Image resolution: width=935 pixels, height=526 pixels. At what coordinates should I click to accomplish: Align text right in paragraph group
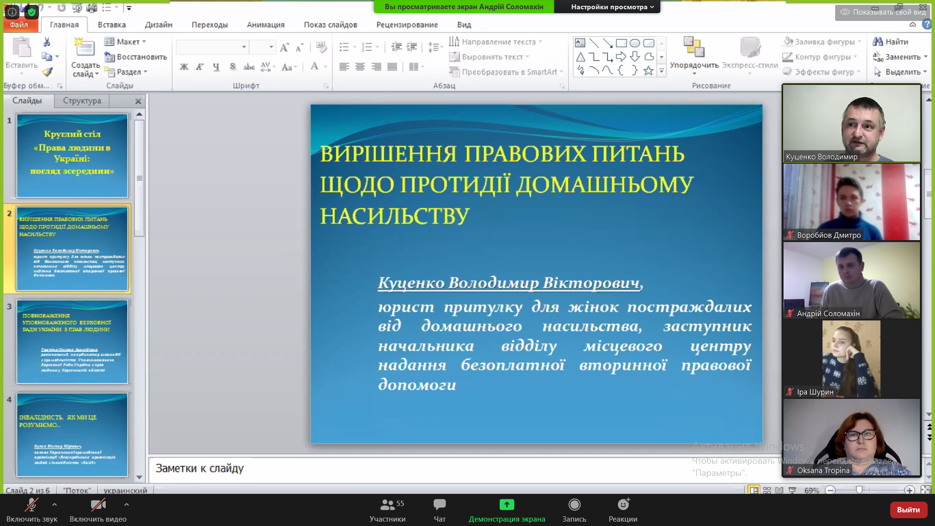tap(376, 67)
